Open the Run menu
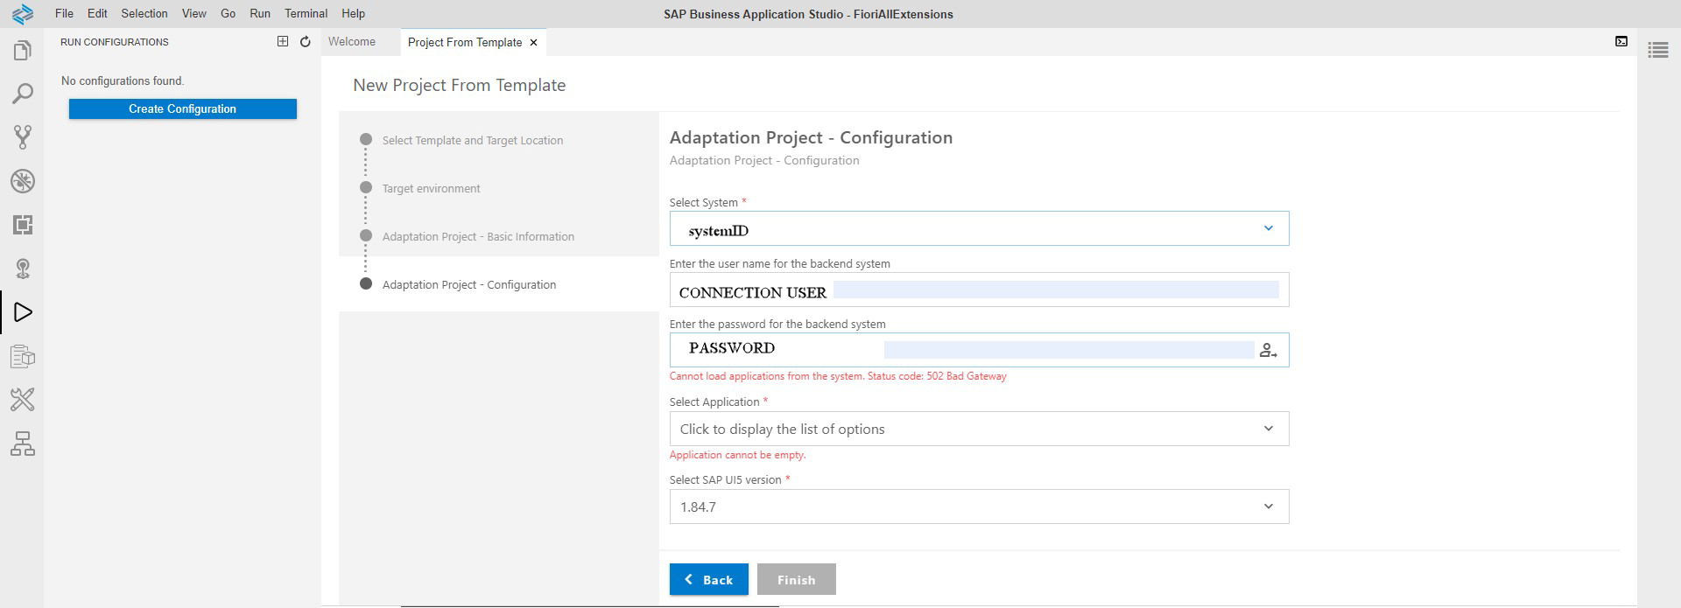This screenshot has width=1681, height=608. 260,13
